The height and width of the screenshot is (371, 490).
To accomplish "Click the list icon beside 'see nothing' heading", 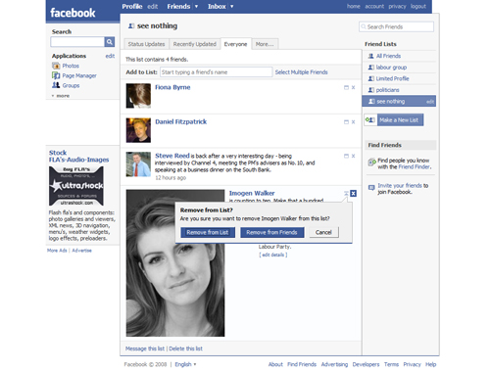I will [x=131, y=25].
